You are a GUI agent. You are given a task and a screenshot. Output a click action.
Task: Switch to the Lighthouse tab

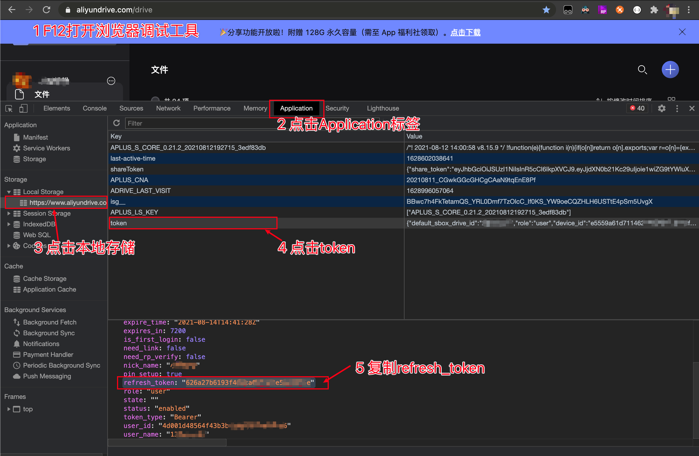(x=383, y=108)
